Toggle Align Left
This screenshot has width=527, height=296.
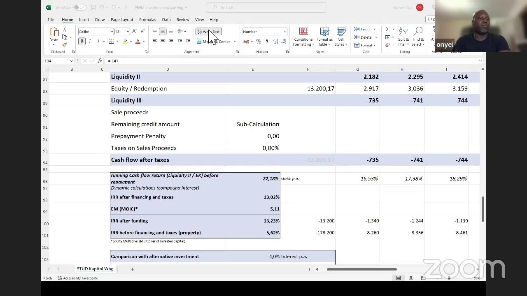pyautogui.click(x=155, y=42)
